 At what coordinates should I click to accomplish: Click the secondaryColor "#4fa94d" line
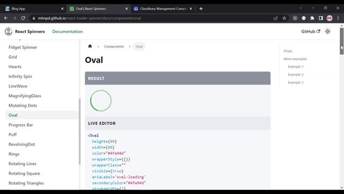(119, 183)
